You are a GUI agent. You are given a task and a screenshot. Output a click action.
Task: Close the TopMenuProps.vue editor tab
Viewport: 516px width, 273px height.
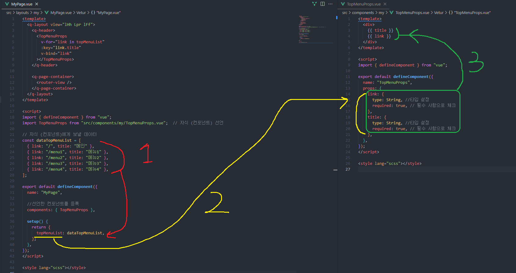click(385, 4)
